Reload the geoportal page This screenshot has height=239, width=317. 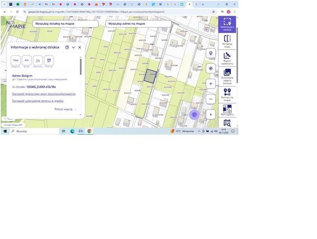tap(17, 12)
